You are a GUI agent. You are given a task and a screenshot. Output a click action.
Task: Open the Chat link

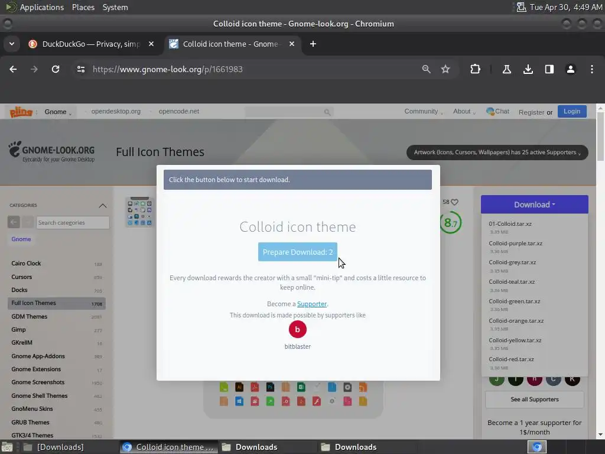coord(497,111)
